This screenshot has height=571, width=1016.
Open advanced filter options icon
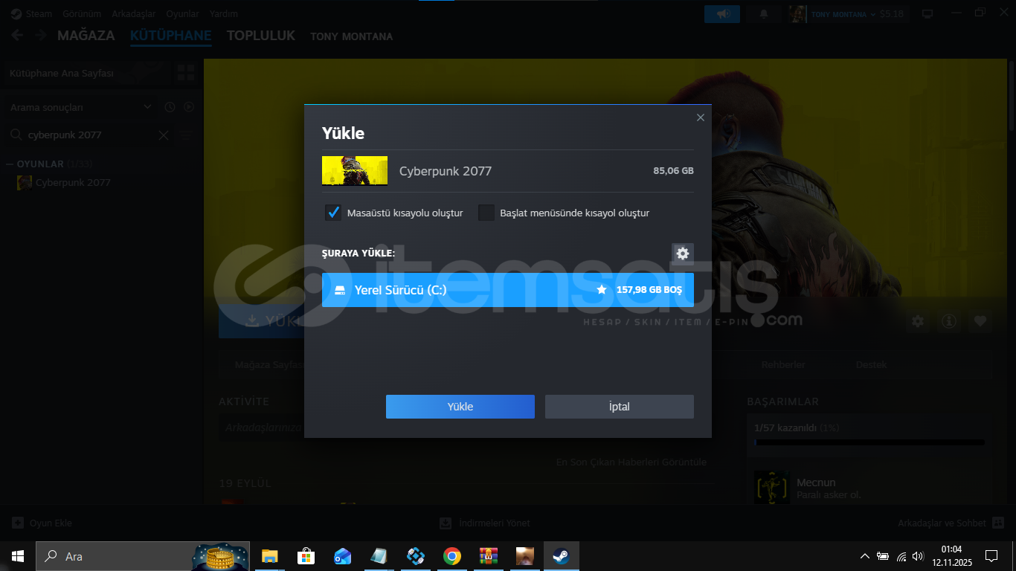(x=186, y=135)
